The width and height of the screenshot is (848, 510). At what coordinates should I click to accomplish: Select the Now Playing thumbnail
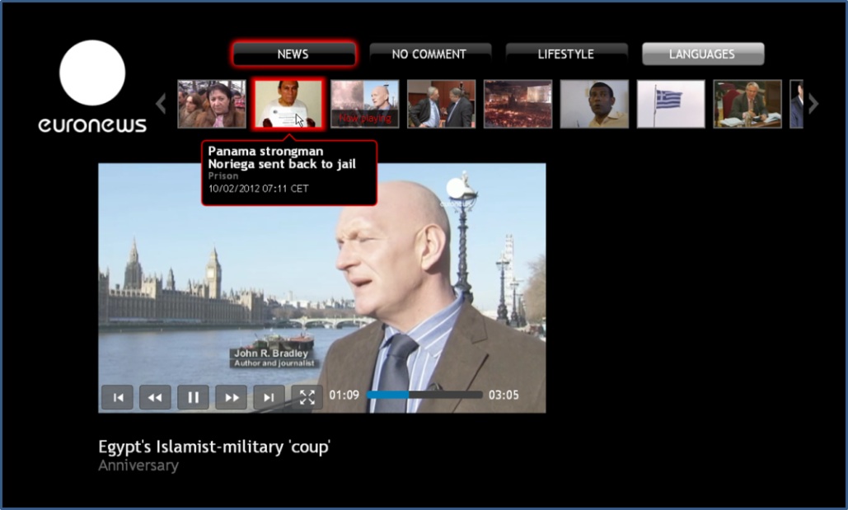pos(364,104)
